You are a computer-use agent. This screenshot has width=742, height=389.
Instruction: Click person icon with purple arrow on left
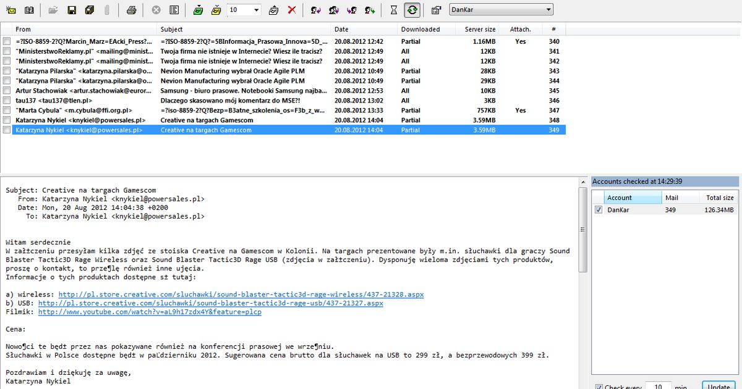[x=352, y=10]
